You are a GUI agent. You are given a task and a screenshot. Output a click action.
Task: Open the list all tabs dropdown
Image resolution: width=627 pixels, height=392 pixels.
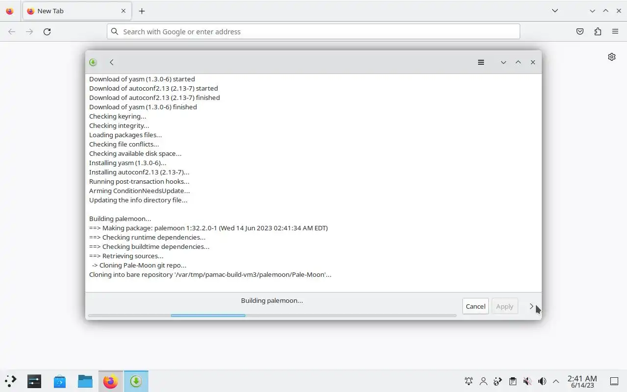point(555,11)
